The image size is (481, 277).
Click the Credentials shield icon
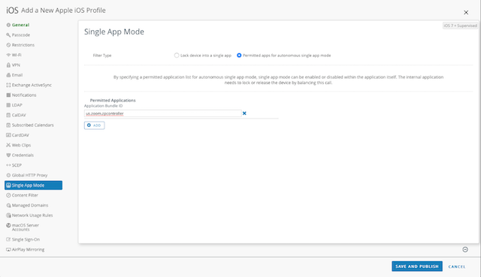coord(8,155)
